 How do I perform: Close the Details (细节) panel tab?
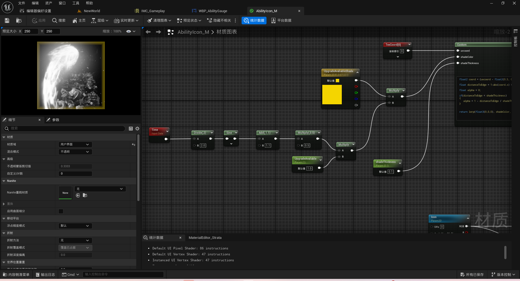click(40, 120)
